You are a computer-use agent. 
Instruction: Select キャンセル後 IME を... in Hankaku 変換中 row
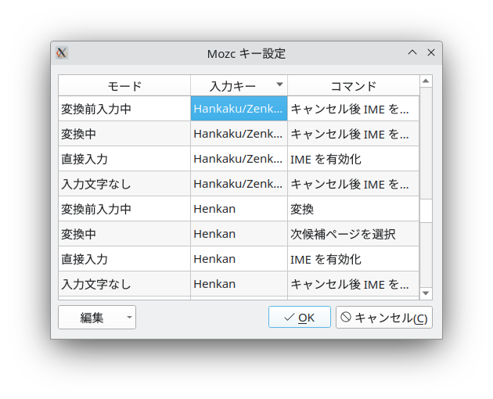[x=353, y=134]
